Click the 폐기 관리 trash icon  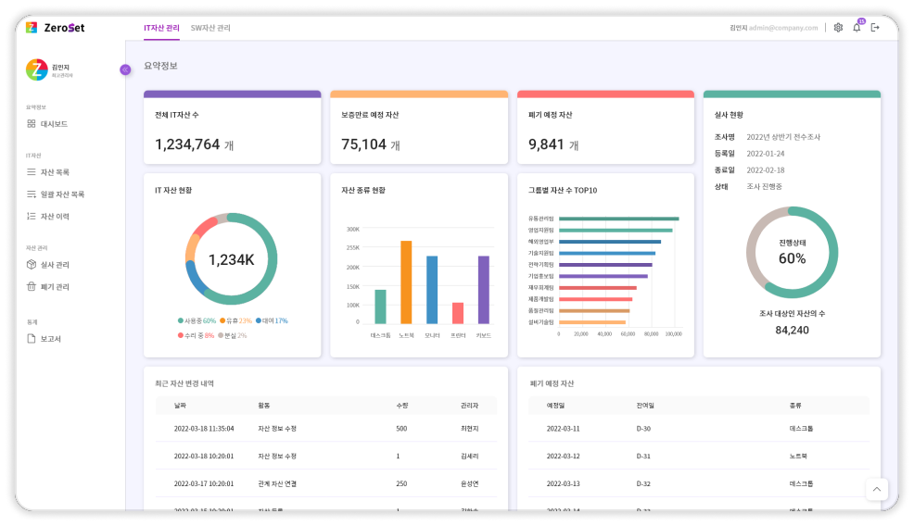(x=32, y=287)
